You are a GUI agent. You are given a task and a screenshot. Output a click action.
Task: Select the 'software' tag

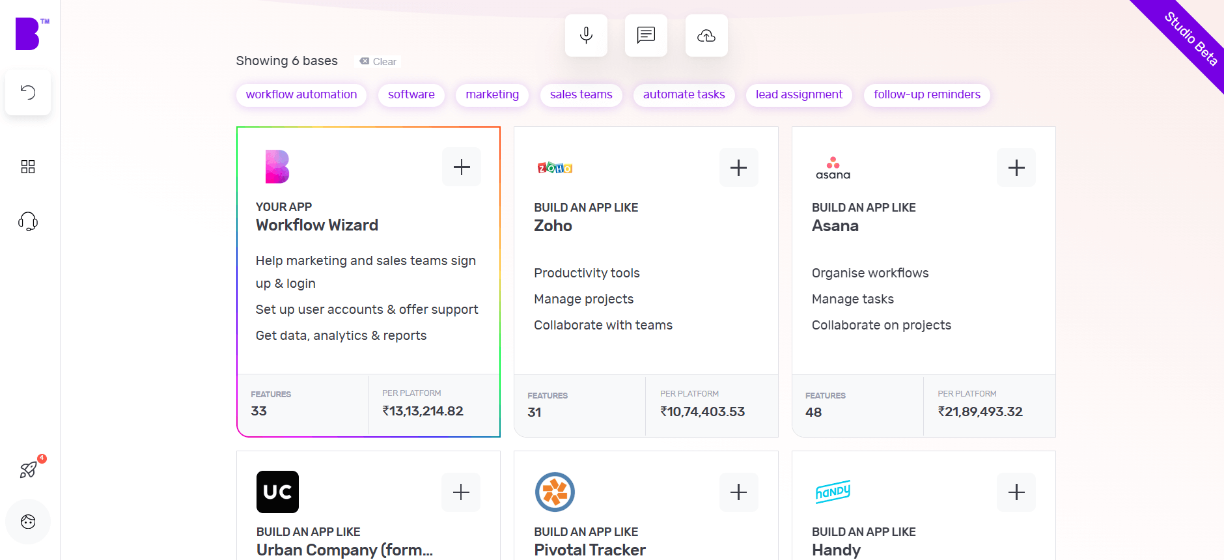411,94
